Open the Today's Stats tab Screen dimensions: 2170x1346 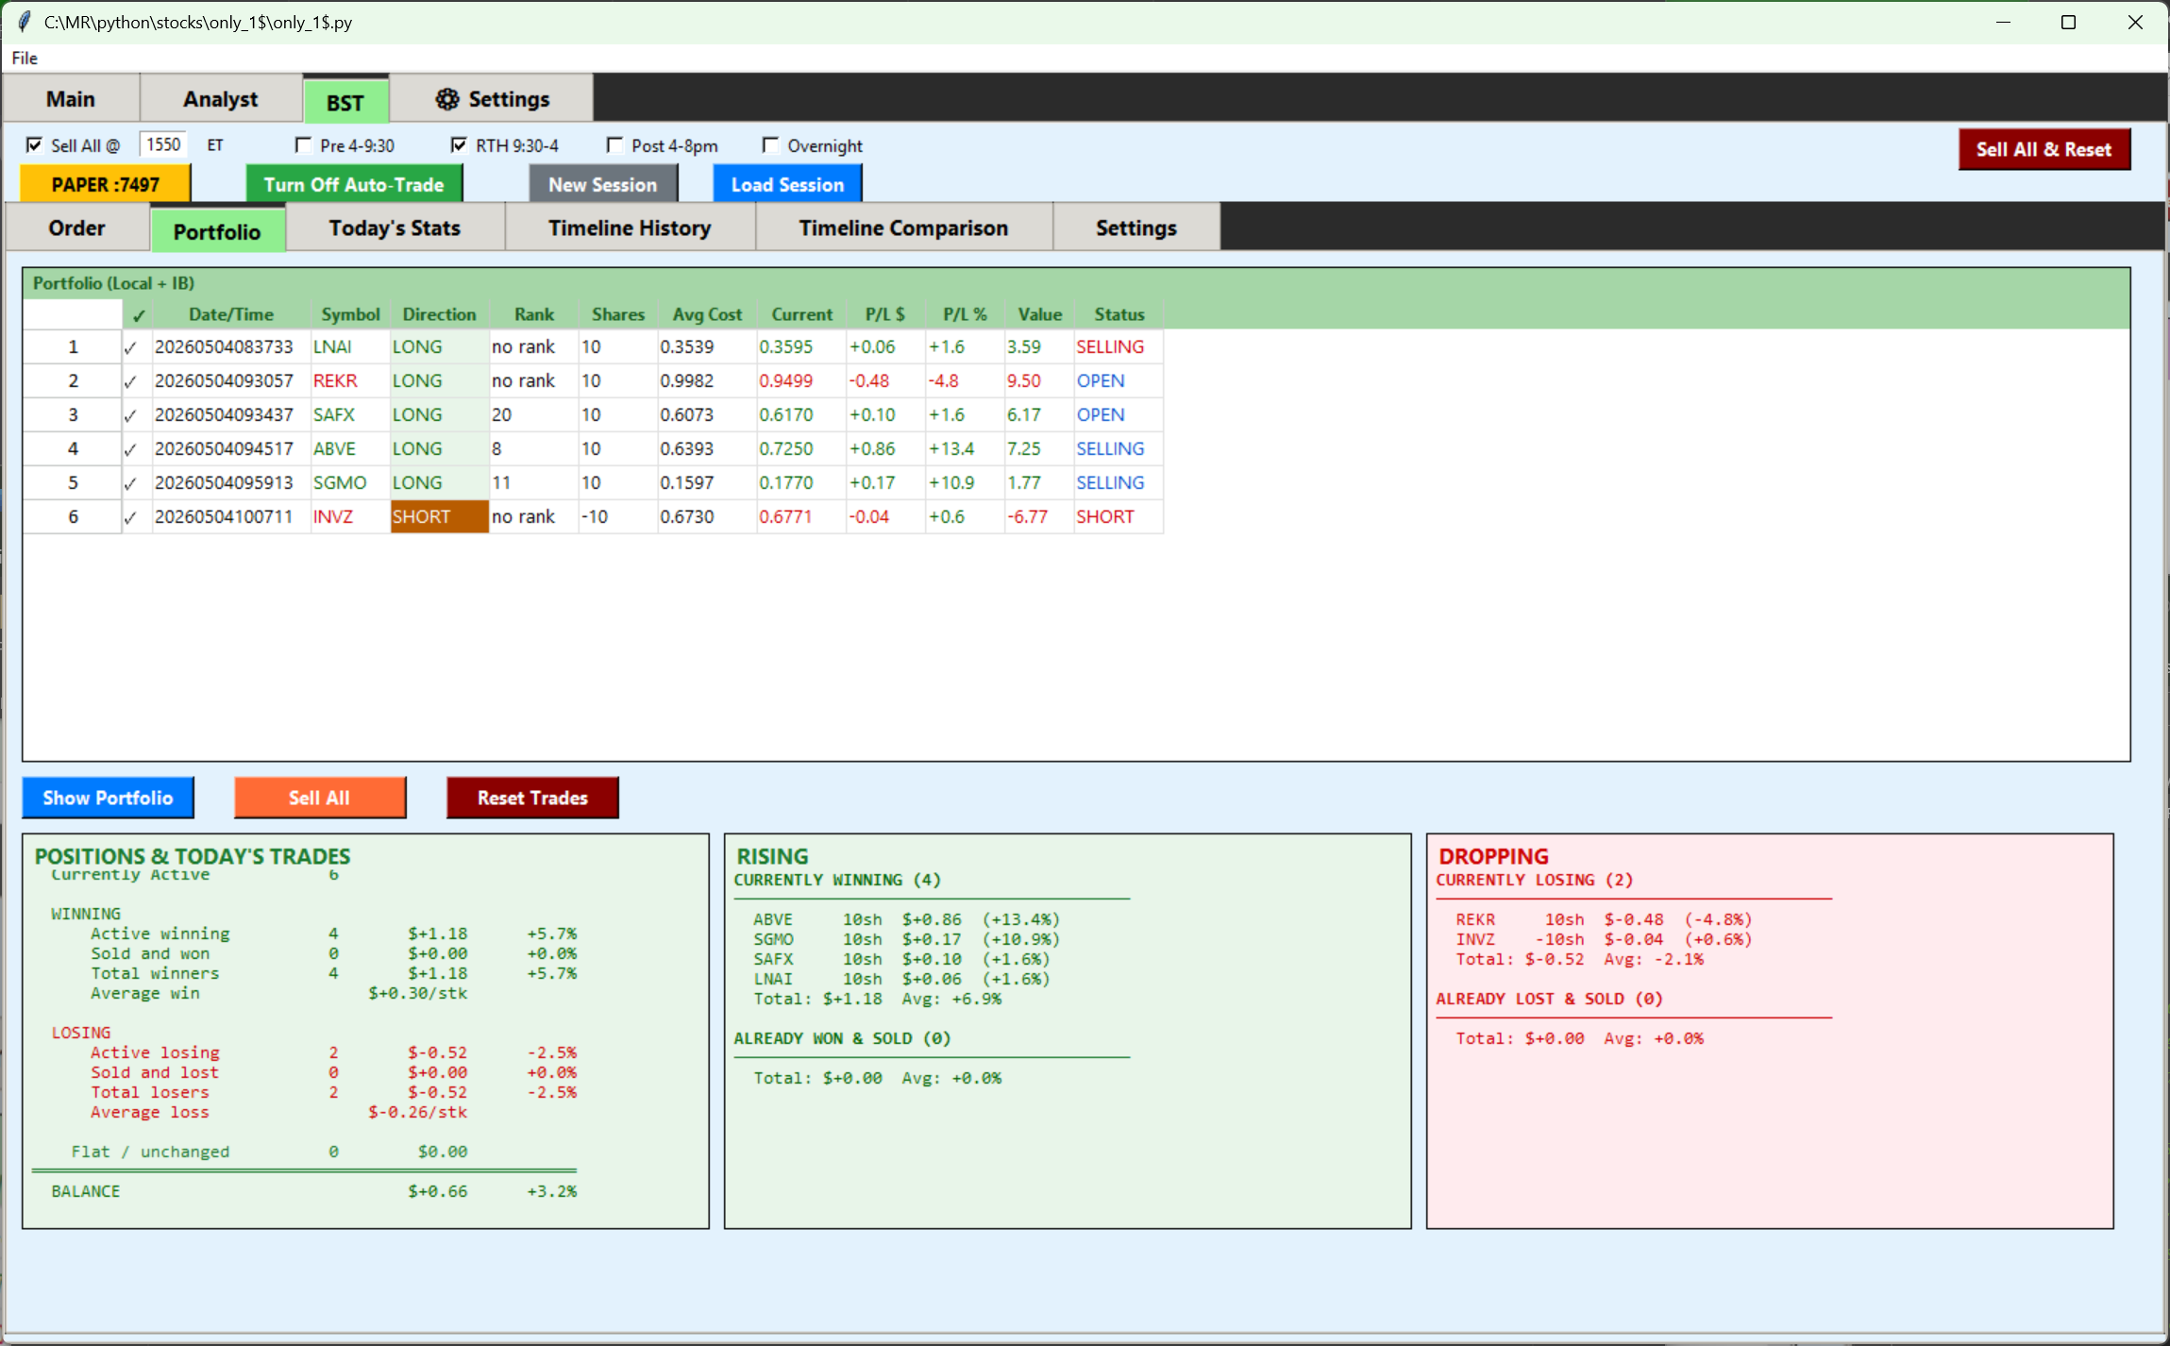[395, 228]
